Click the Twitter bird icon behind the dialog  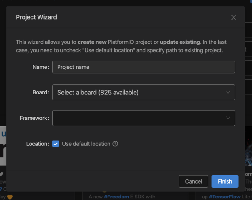point(2,174)
